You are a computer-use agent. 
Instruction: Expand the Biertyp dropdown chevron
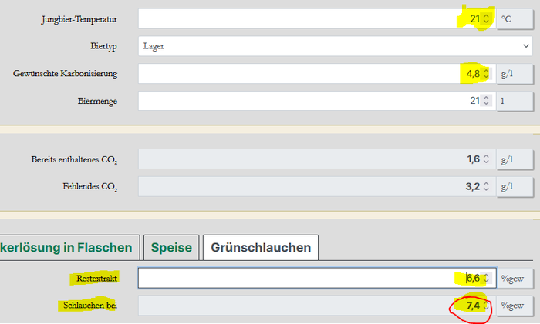tap(526, 46)
